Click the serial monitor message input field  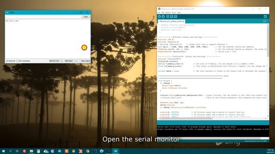coord(43,17)
